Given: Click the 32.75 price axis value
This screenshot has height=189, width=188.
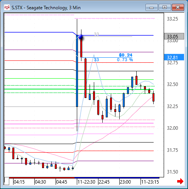Looking at the screenshot, I should (x=173, y=63).
